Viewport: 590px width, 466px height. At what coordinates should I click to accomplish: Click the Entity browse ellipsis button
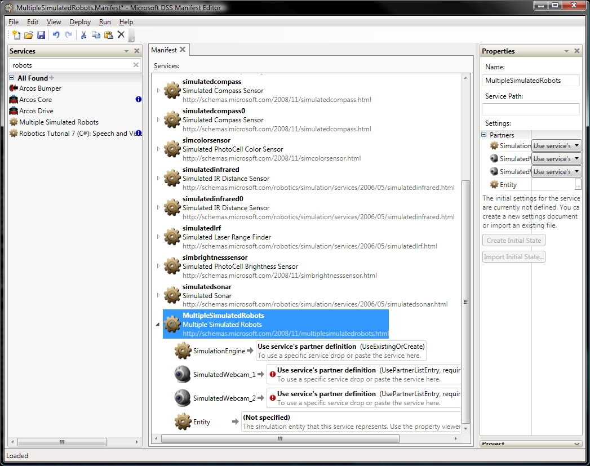pos(578,184)
